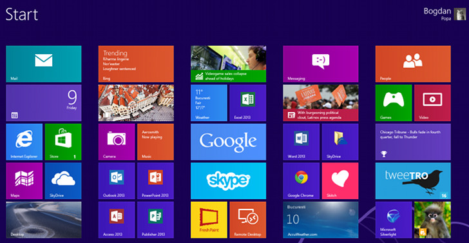
Task: Open Microsoft Silverlight tile
Action: click(394, 220)
